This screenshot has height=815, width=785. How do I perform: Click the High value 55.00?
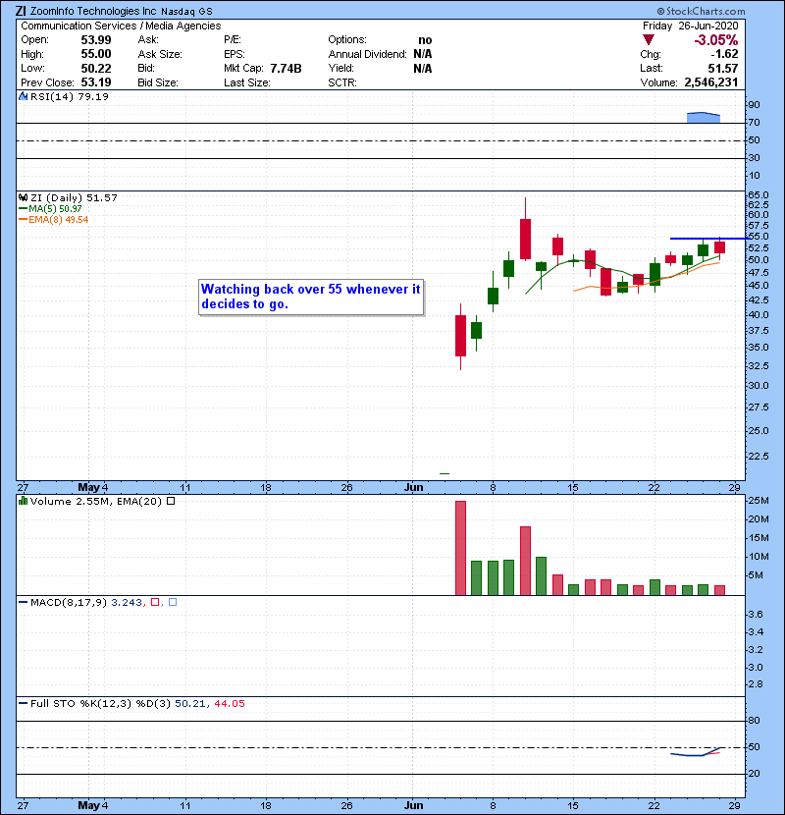tap(96, 54)
